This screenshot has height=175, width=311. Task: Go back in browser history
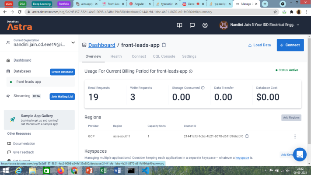point(5,12)
